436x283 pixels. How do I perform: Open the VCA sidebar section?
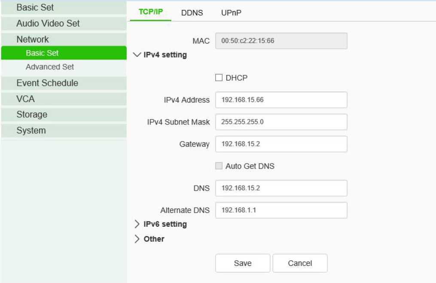[26, 99]
